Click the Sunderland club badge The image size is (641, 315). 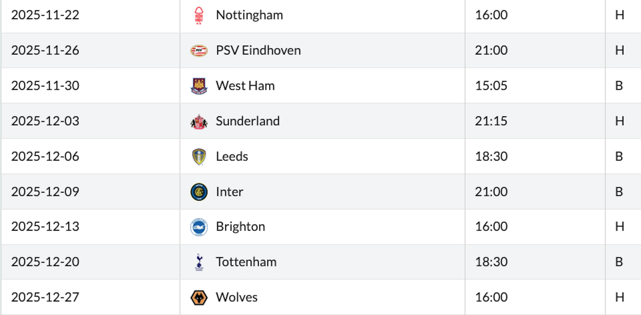pos(199,121)
